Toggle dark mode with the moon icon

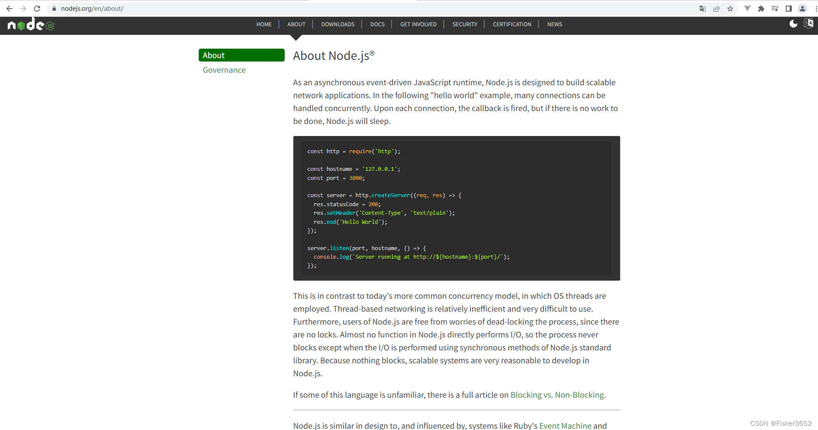[x=793, y=24]
